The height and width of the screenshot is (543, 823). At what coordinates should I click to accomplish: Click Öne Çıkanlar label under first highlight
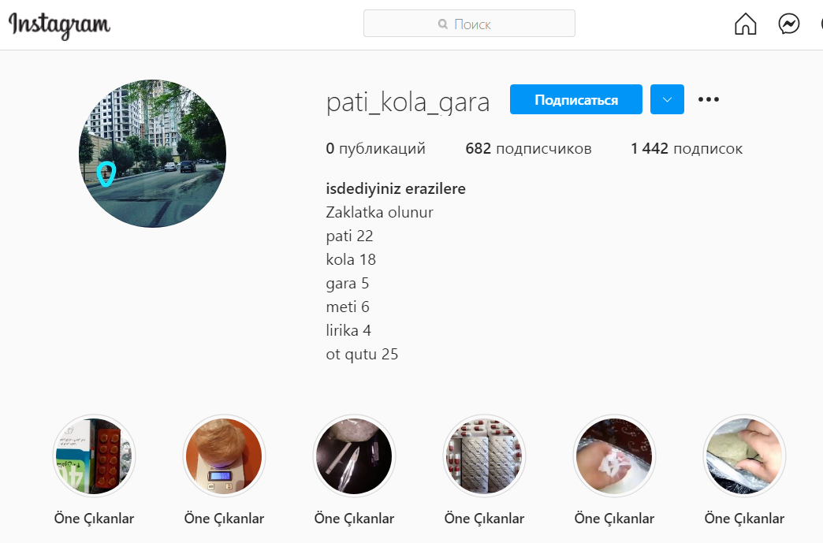coord(94,519)
